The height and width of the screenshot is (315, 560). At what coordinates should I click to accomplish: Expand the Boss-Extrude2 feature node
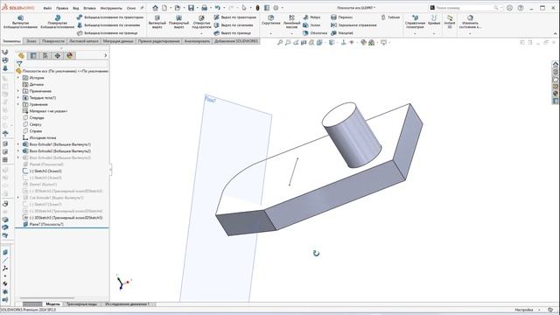click(18, 150)
